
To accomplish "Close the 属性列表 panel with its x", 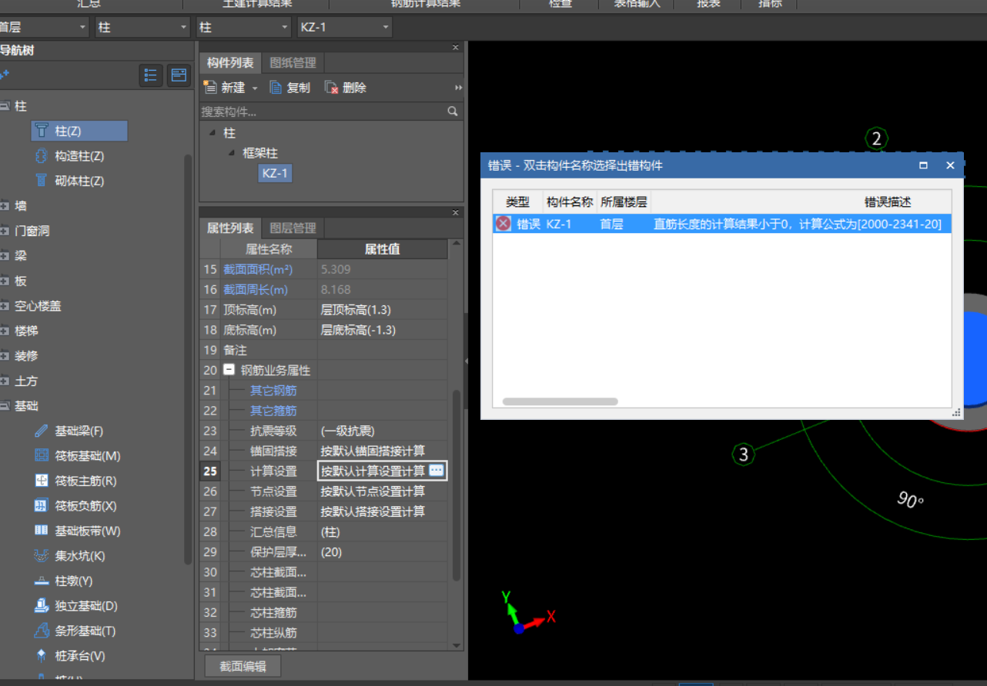I will point(455,213).
